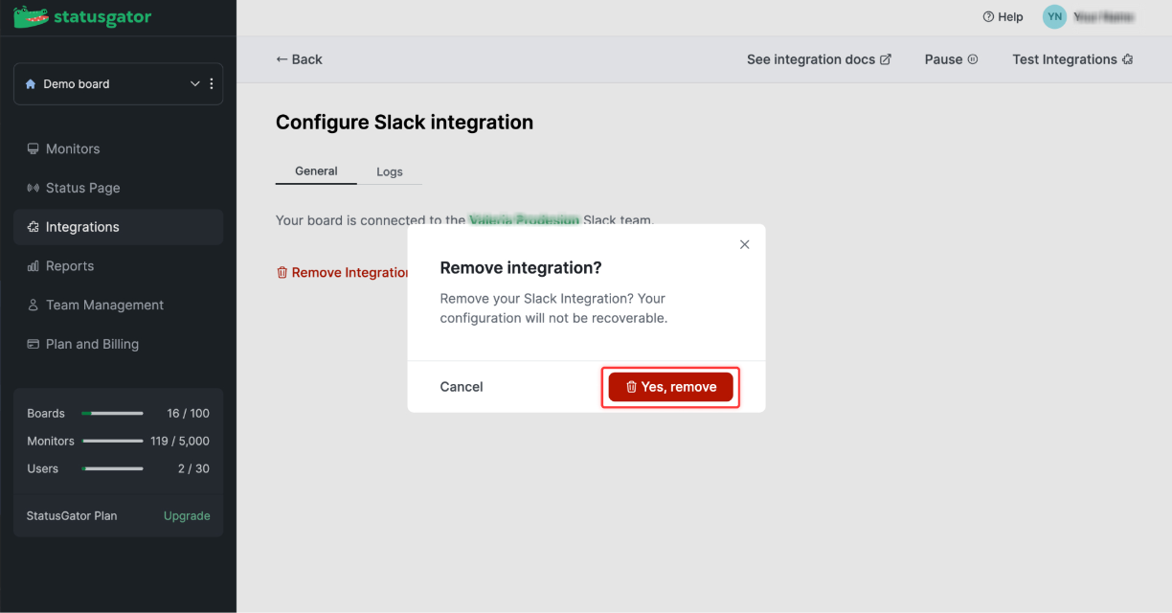Select Integrations in sidebar

[118, 227]
